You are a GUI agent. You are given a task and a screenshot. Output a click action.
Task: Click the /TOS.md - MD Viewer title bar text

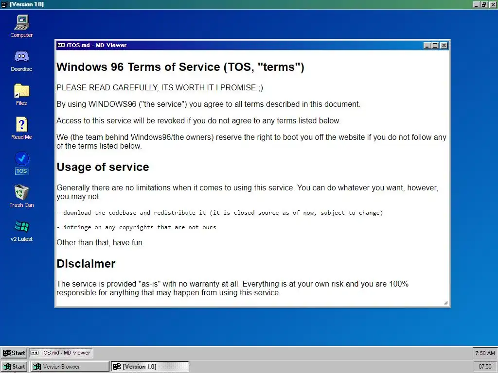pos(97,45)
